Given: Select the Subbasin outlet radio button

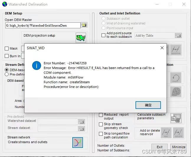Looking at the screenshot, I should (x=103, y=19).
